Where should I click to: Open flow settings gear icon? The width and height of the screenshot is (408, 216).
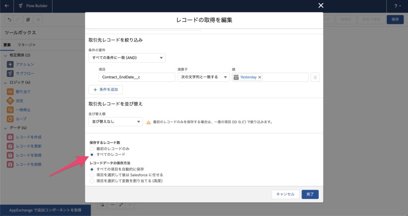click(38, 20)
